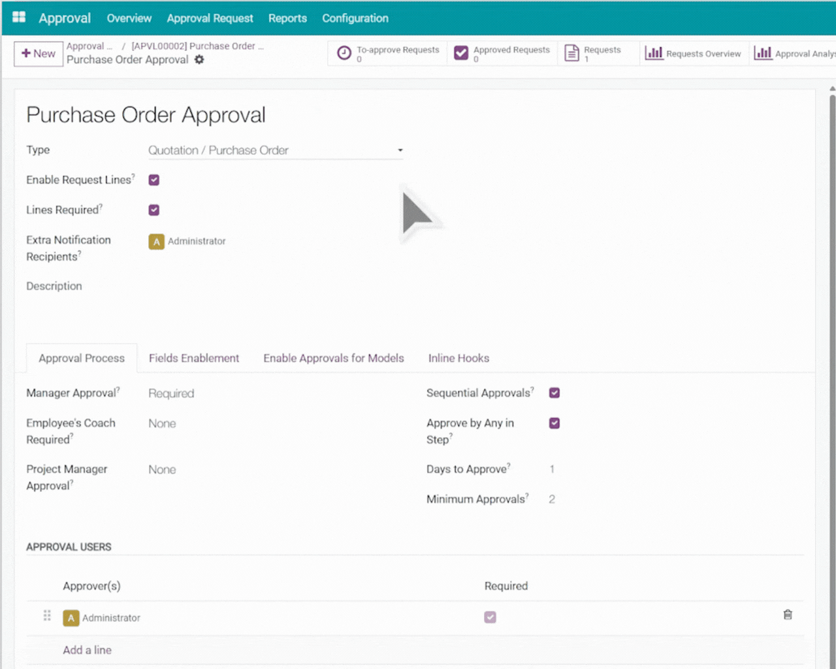Click the New button
The width and height of the screenshot is (836, 669).
click(39, 54)
